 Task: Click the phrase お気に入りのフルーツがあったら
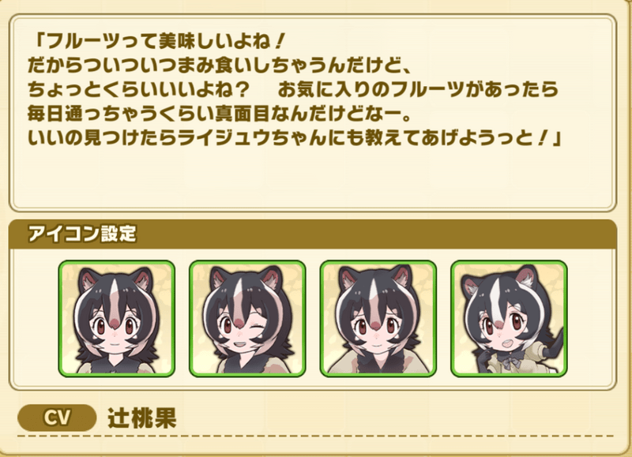(418, 90)
